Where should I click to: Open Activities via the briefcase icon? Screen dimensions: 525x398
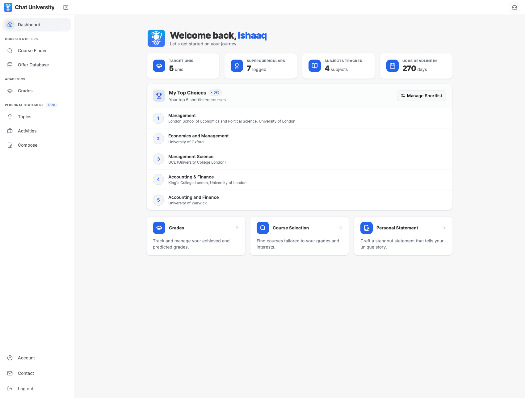click(10, 131)
